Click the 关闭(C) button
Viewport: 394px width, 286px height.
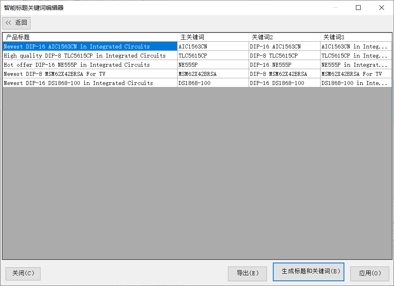pos(23,274)
